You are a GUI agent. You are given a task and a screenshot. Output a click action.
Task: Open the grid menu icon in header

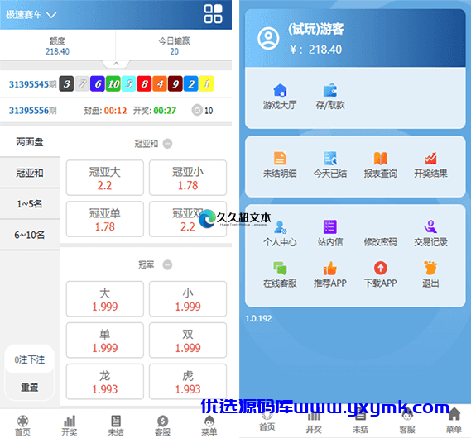pyautogui.click(x=213, y=14)
